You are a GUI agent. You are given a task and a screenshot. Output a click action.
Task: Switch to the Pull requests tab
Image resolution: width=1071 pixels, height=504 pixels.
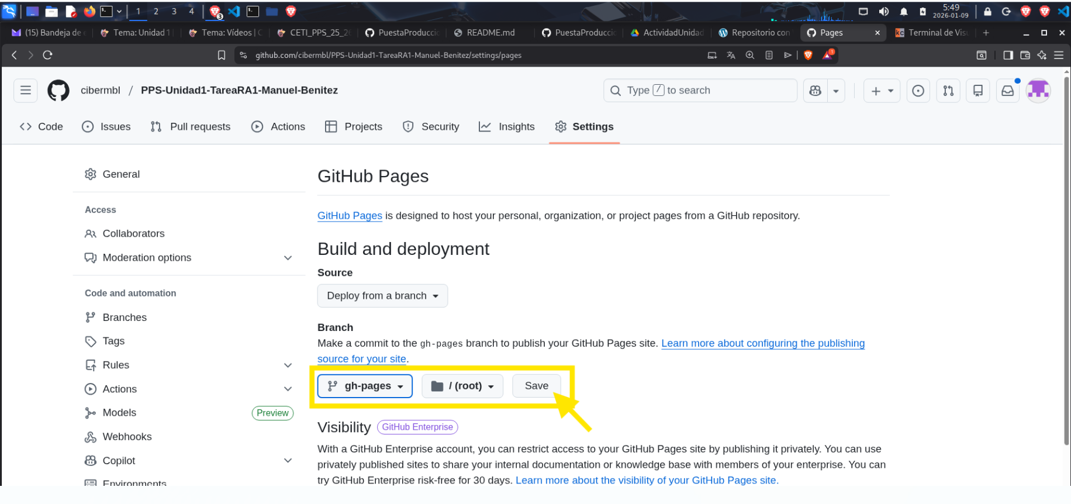(x=191, y=127)
